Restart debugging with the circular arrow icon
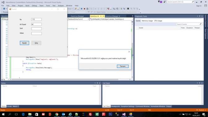This screenshot has width=208, height=117. (x=87, y=9)
